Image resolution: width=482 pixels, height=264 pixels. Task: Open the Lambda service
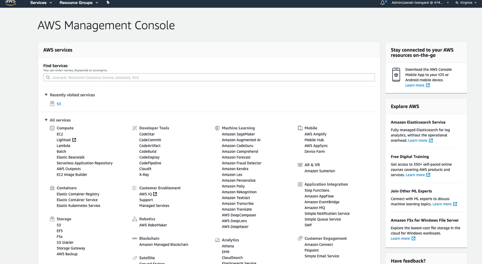(63, 145)
